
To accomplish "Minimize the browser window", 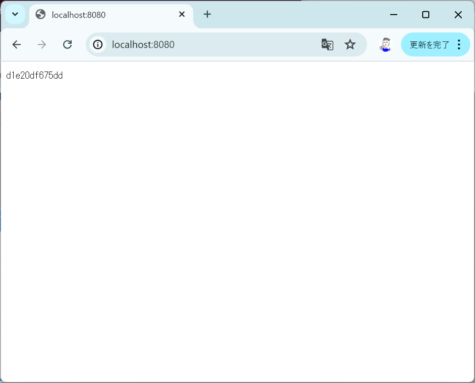I will (393, 15).
